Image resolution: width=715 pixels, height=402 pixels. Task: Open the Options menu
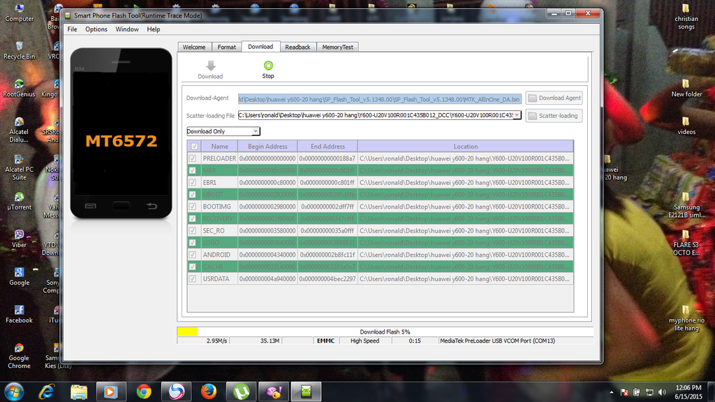coord(96,29)
